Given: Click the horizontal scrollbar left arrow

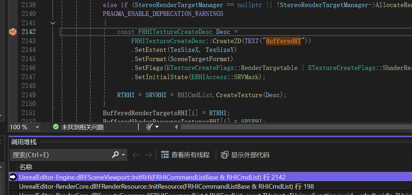Looking at the screenshot, I should point(176,127).
